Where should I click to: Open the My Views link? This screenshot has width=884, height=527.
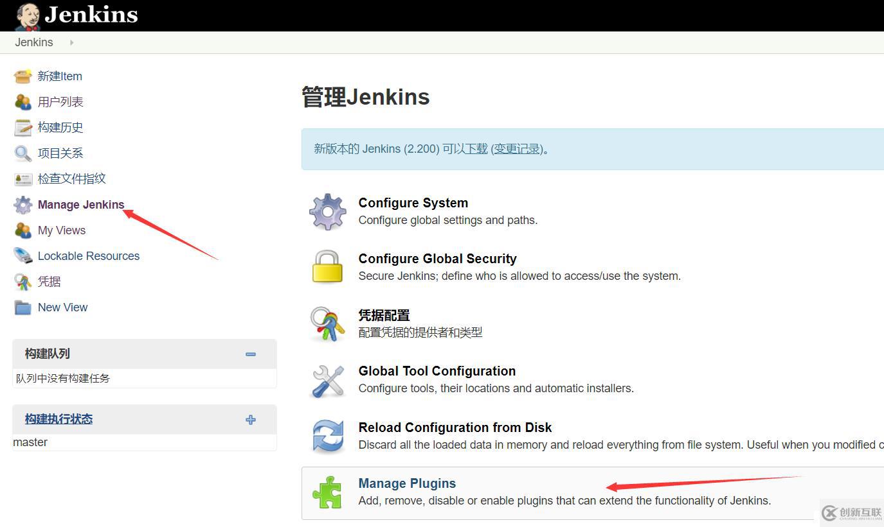coord(62,230)
